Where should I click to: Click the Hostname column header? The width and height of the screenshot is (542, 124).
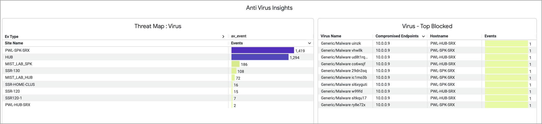(439, 36)
